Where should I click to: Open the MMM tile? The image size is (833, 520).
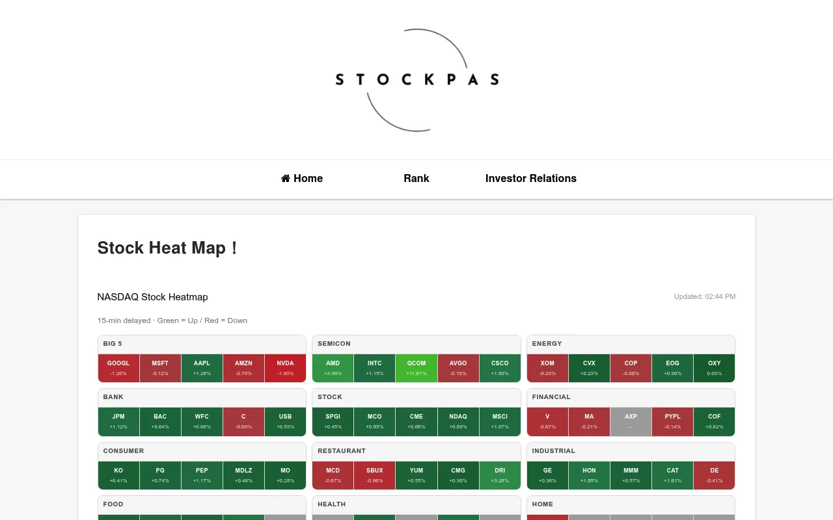(631, 475)
